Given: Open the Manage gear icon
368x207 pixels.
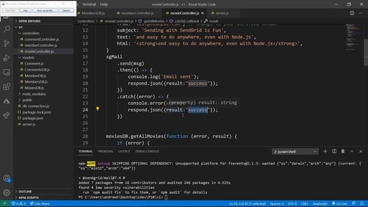Looking at the screenshot, I should [6, 193].
